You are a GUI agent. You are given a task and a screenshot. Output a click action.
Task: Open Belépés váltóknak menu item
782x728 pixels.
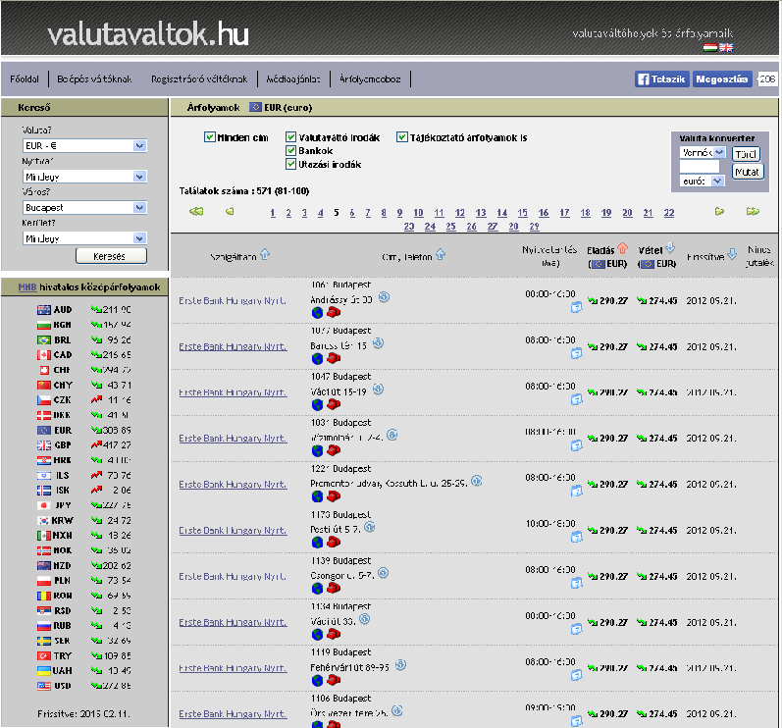(x=94, y=78)
